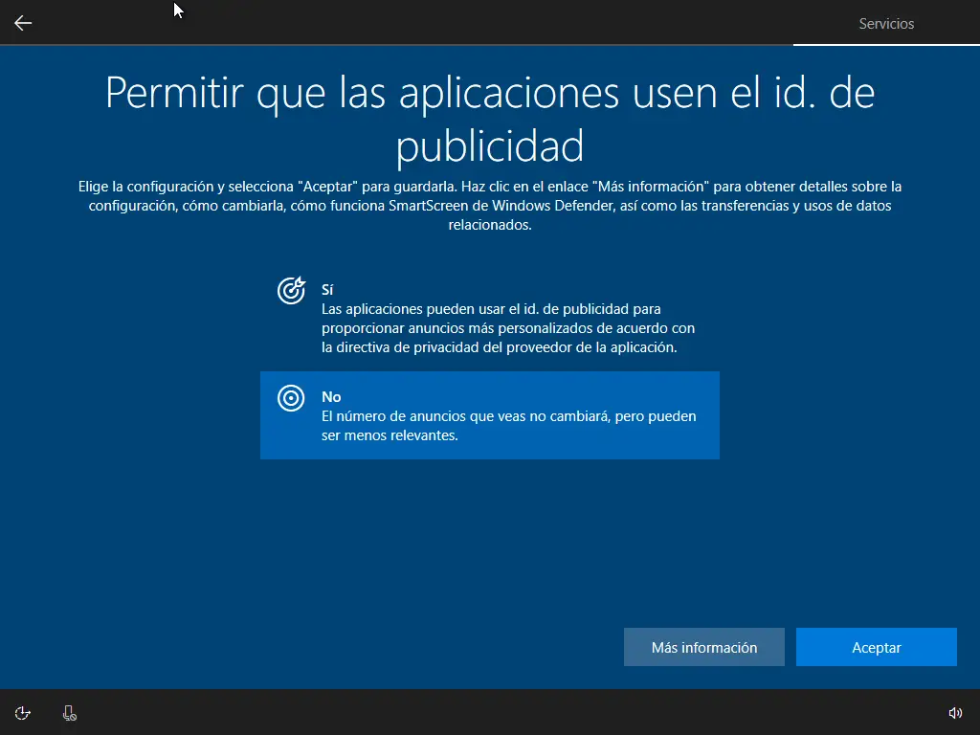Select the Sí advertising ID option
This screenshot has height=735, width=980.
click(489, 318)
